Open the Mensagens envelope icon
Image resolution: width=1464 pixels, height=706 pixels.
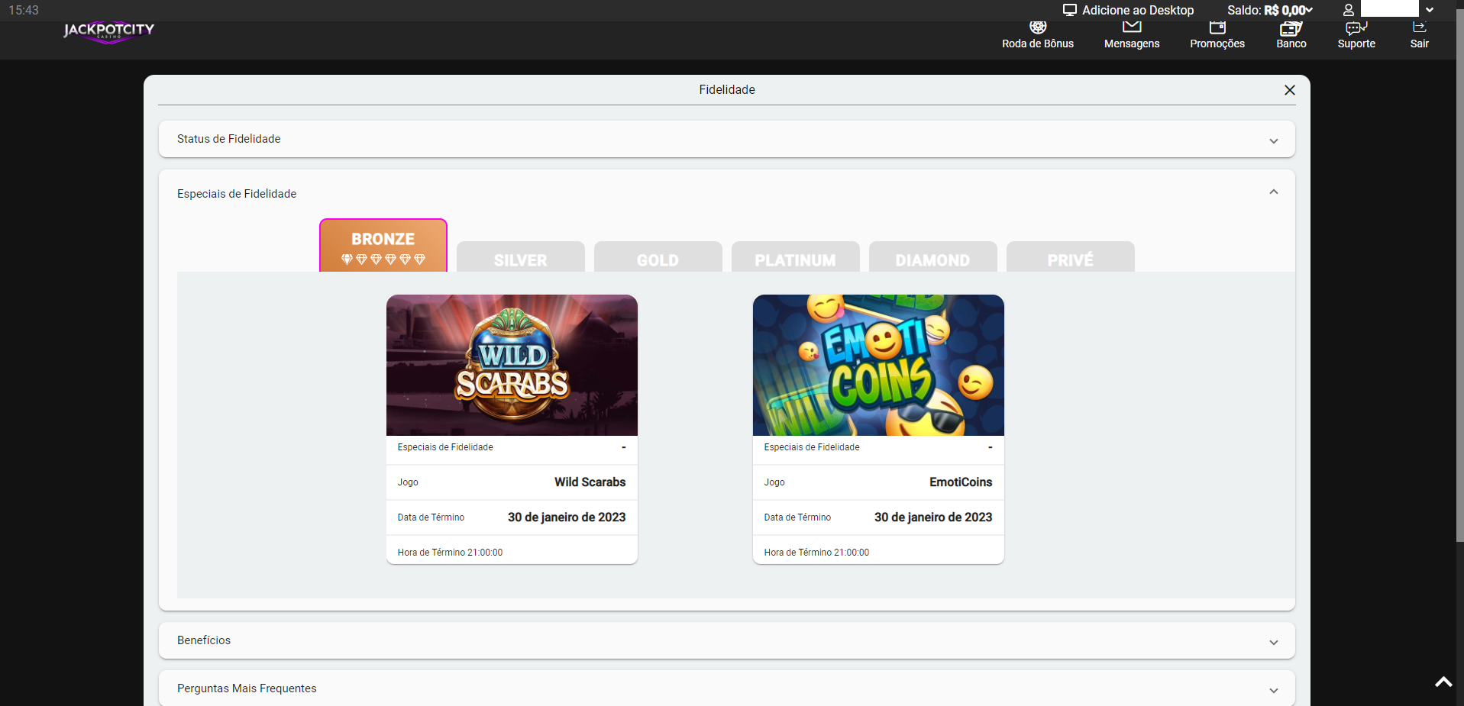point(1132,27)
